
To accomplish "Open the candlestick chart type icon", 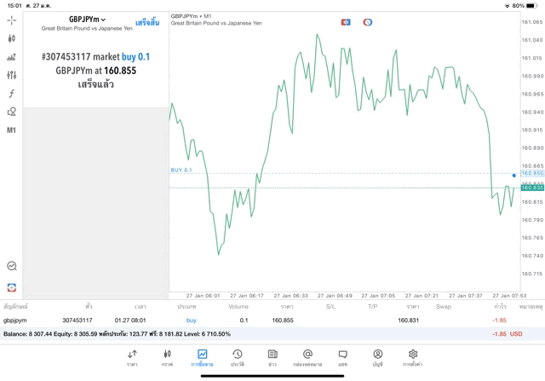I will [11, 38].
